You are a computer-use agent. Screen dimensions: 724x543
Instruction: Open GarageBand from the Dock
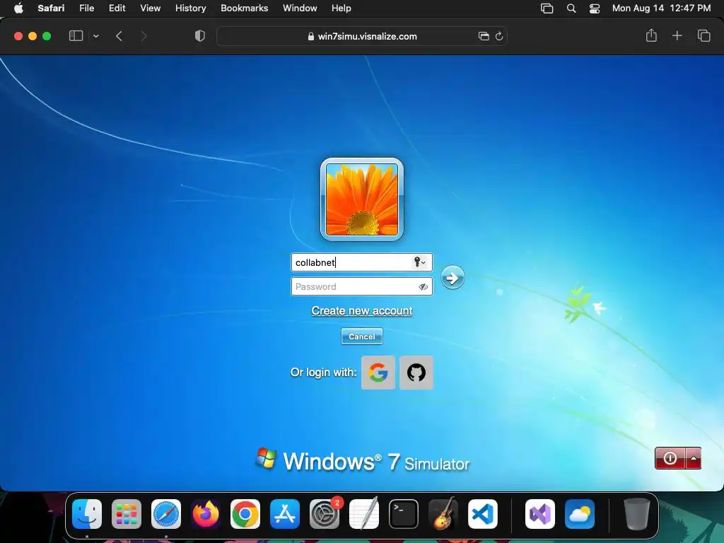pyautogui.click(x=443, y=514)
